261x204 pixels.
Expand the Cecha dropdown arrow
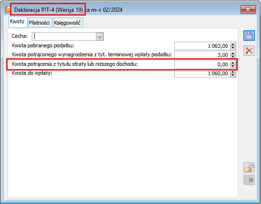coord(100,36)
